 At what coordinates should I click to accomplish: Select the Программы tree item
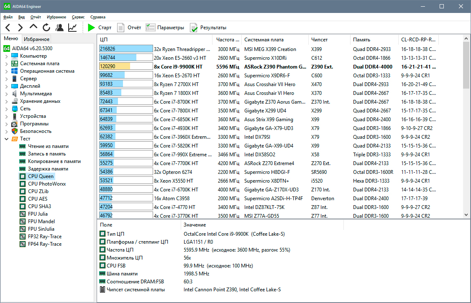(30, 124)
